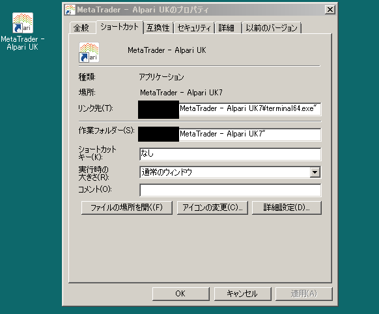Close the properties dialog with X
379x314 pixels.
330,10
